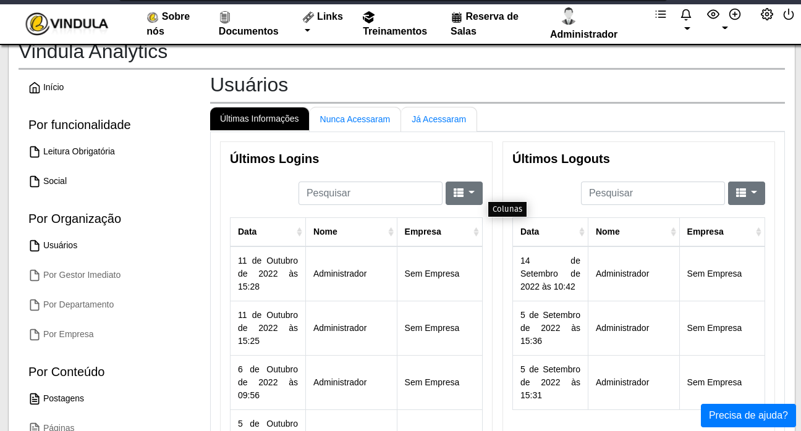Click the Vindula logo
801x431 pixels.
pyautogui.click(x=67, y=24)
